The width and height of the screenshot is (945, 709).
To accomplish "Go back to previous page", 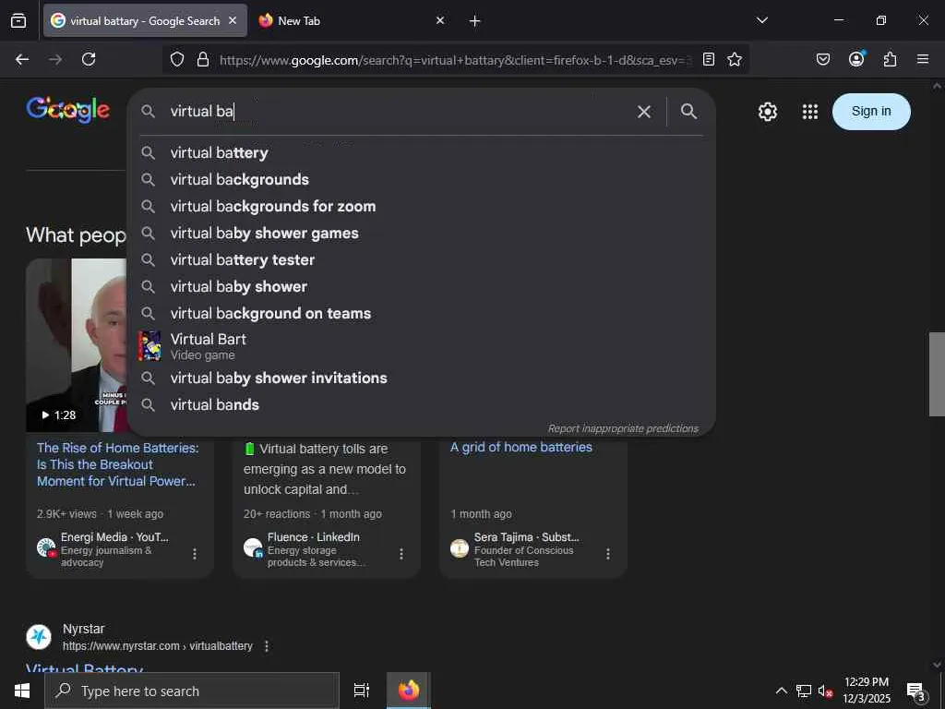I will click(22, 59).
